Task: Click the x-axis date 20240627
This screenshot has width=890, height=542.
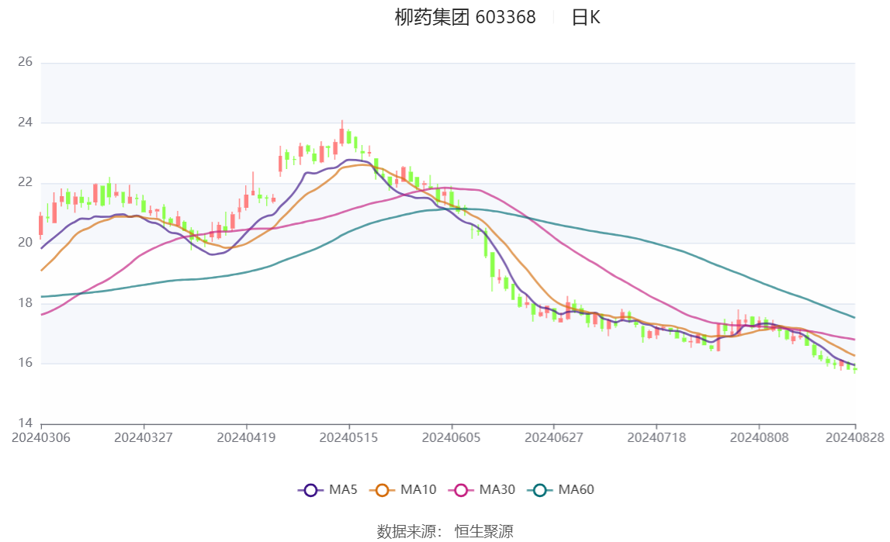Action: [554, 437]
